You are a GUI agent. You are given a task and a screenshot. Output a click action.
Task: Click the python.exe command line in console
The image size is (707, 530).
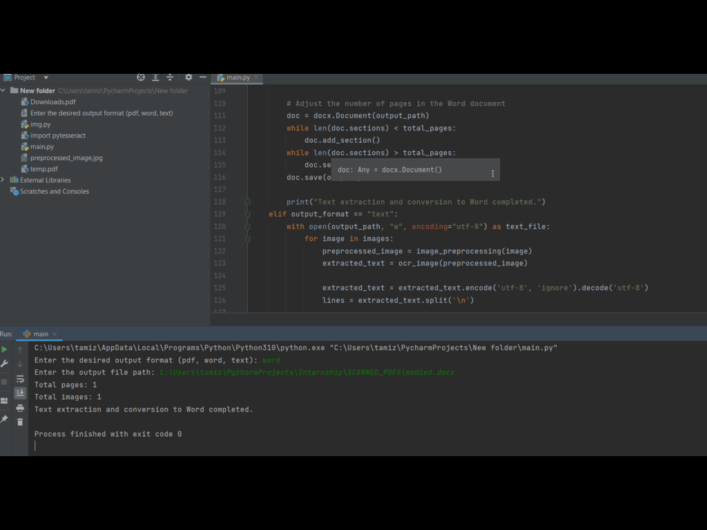click(x=296, y=348)
